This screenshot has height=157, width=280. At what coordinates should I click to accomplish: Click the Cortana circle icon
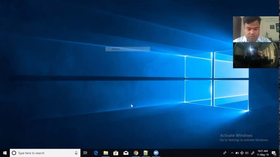pos(14,153)
